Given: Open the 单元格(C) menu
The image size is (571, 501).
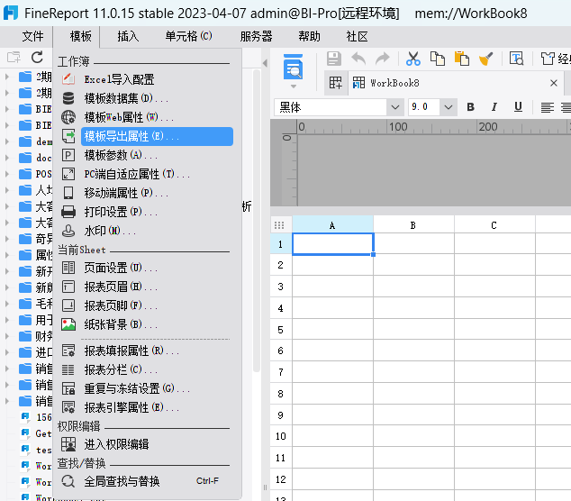Looking at the screenshot, I should pos(188,36).
